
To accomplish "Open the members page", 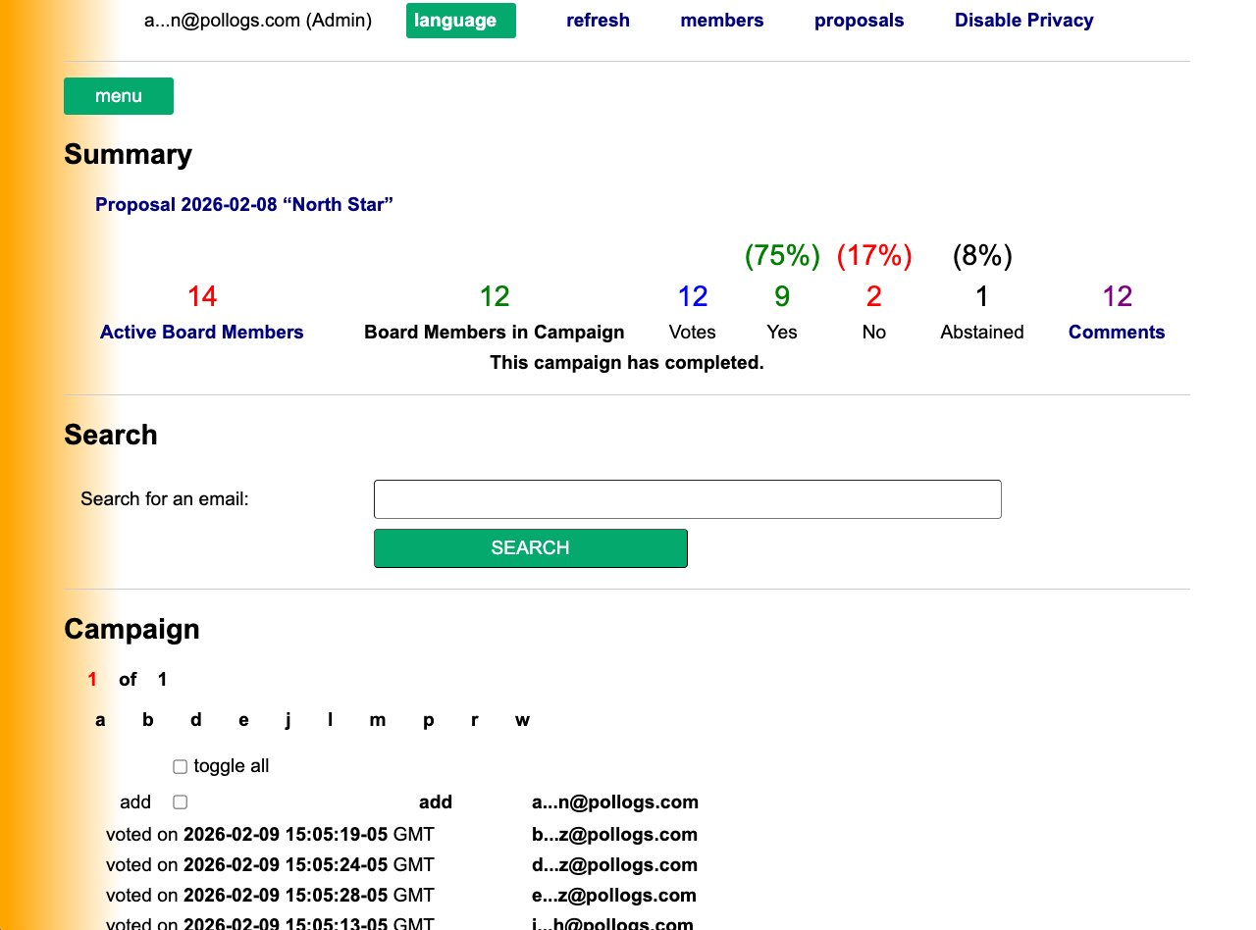I will (721, 20).
